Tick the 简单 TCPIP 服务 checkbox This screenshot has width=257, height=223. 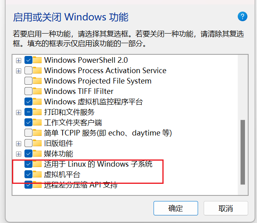point(28,133)
